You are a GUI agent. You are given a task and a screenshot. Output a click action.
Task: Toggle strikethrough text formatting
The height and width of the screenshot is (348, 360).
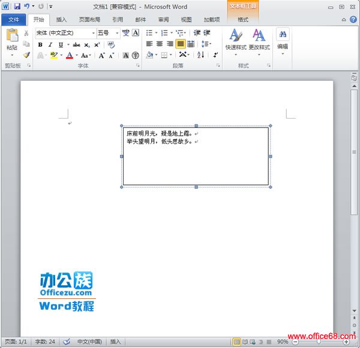pos(76,44)
